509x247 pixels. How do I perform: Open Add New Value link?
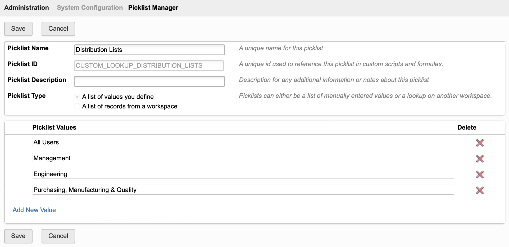(x=34, y=210)
